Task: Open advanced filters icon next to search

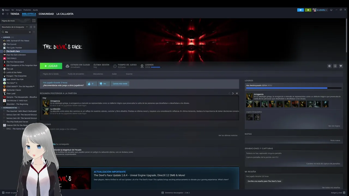Action: coord(34,32)
